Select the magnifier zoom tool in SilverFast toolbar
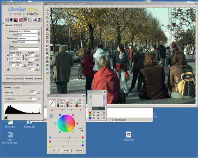The width and height of the screenshot is (198, 158). pyautogui.click(x=7, y=20)
